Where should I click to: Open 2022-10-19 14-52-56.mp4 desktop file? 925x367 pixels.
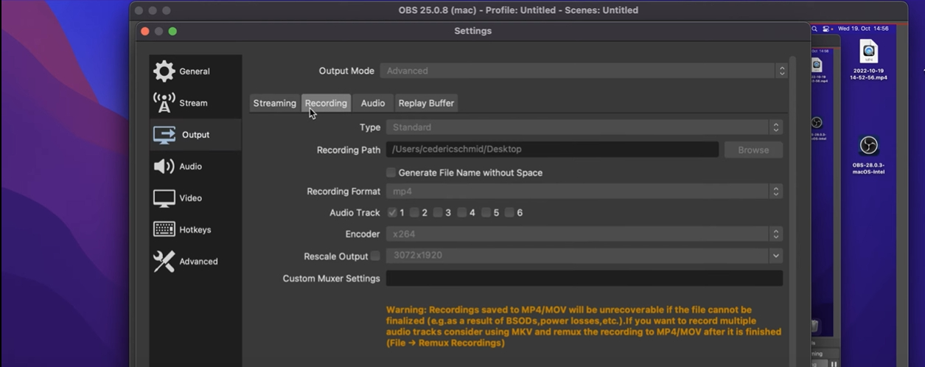point(868,60)
